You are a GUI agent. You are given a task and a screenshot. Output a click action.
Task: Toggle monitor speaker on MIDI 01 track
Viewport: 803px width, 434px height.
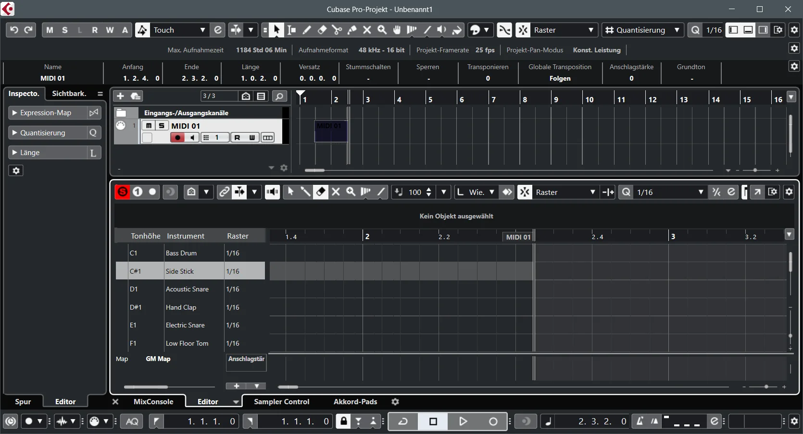(x=192, y=138)
